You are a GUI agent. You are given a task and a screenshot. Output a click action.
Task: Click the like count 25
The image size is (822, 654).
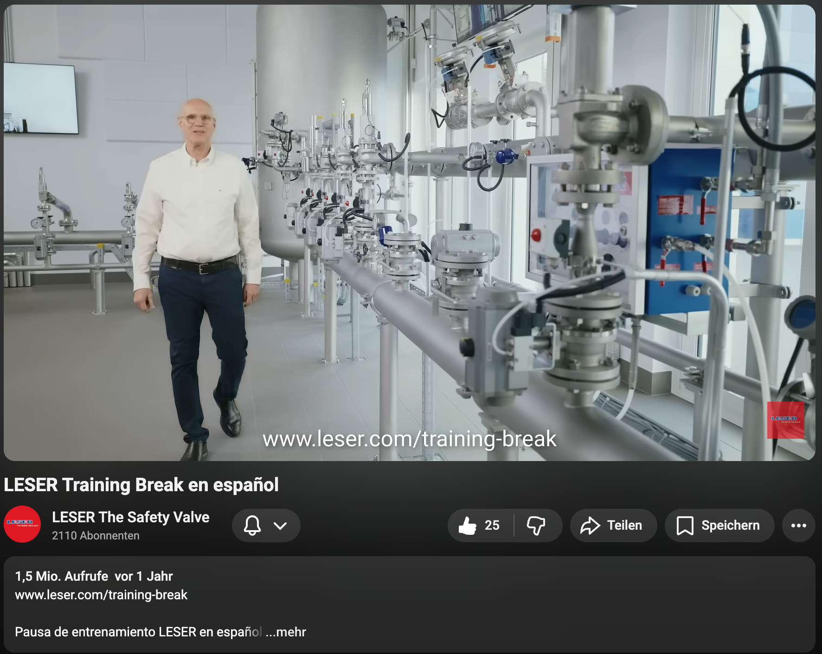(x=492, y=526)
